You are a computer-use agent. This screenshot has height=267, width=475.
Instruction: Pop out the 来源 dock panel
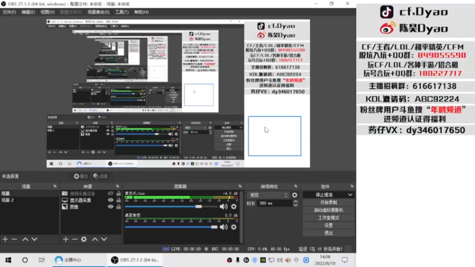118,186
